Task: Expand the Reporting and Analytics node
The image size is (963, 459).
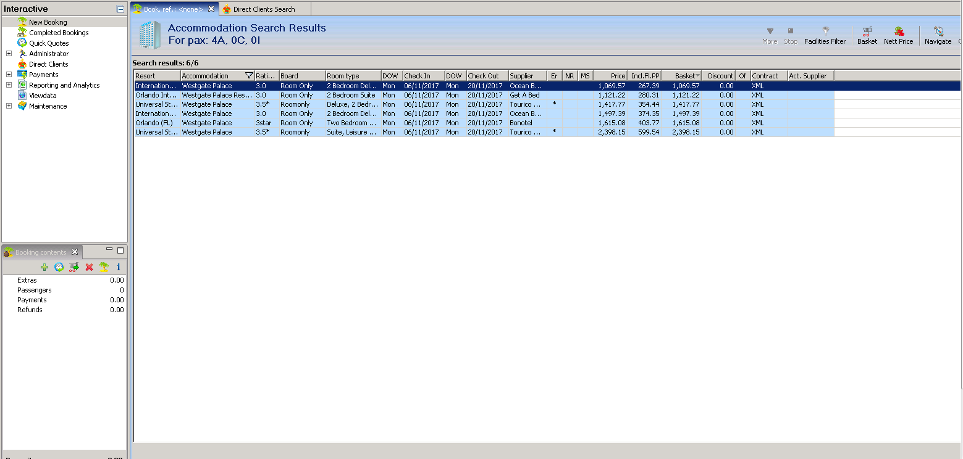Action: pos(9,85)
